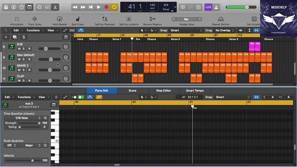
Task: Click Nudge Value right arrow
Action: [x=200, y=19]
